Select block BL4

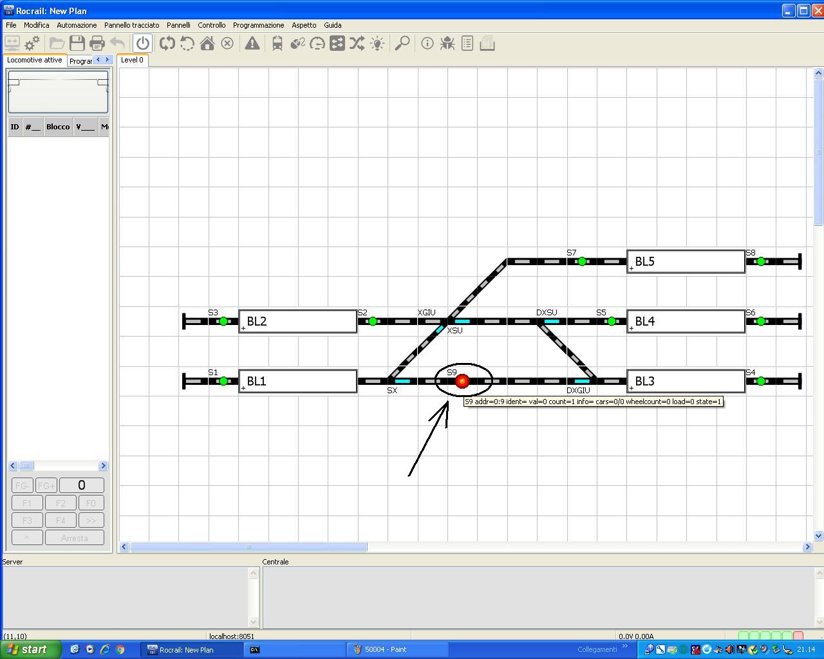[686, 321]
